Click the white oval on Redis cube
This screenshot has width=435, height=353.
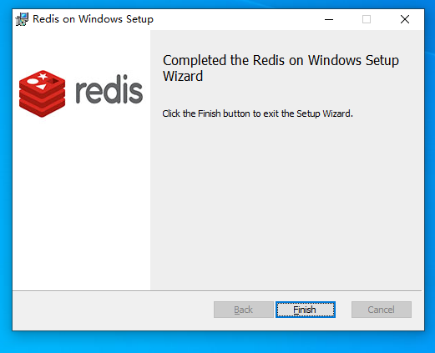(32, 82)
